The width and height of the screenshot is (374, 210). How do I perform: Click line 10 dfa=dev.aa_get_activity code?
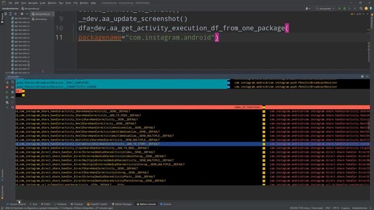pos(183,28)
